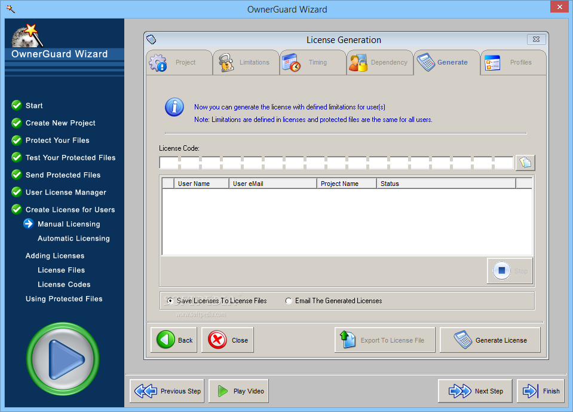Screen dimensions: 573x412
Task: Open the Timing tab
Action: pyautogui.click(x=313, y=63)
